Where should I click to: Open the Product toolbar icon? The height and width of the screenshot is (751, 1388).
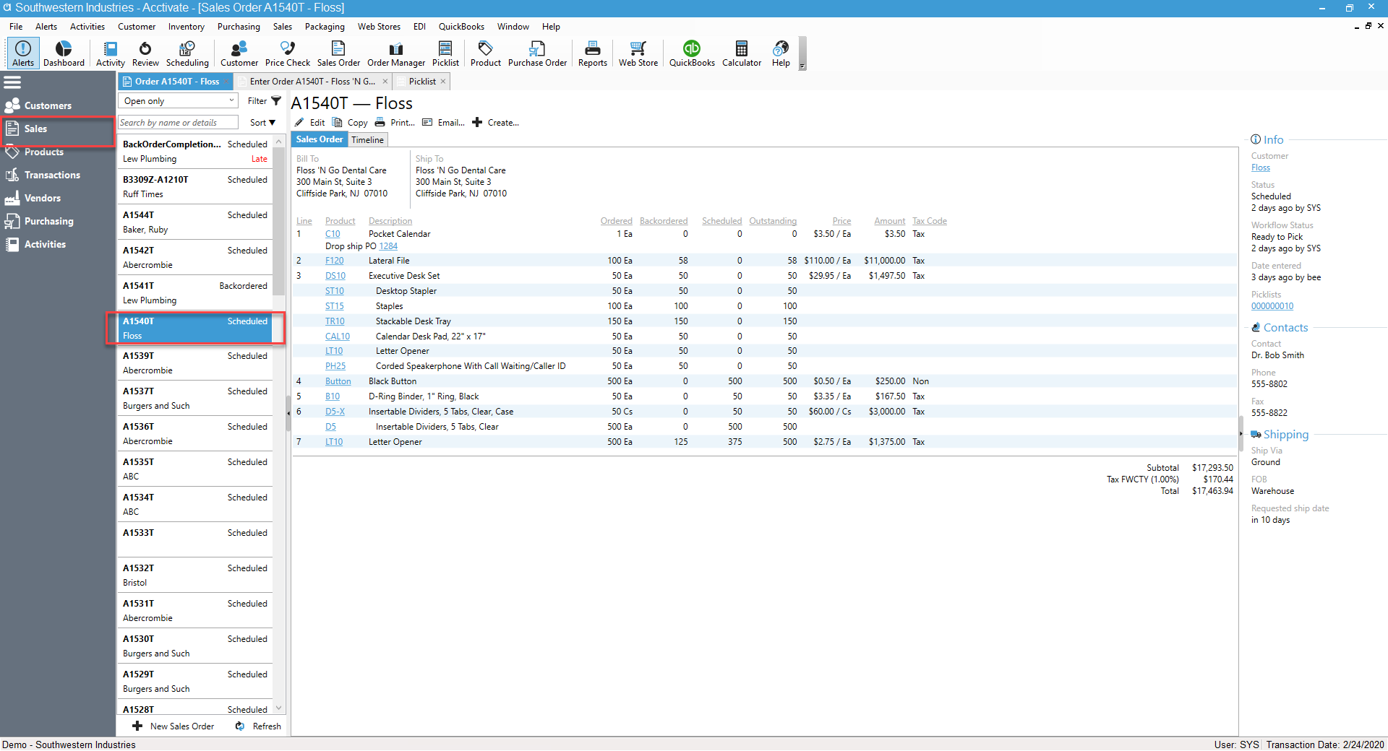coord(486,53)
